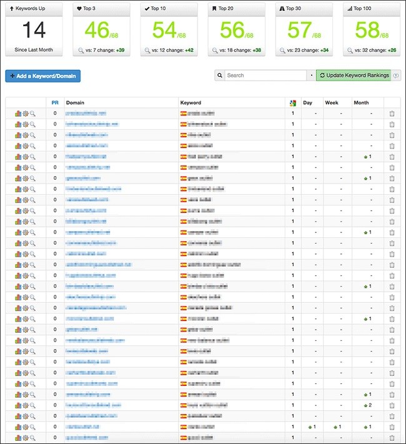Click the Week column header
Viewport: 406px width, 444px height.
coord(332,102)
